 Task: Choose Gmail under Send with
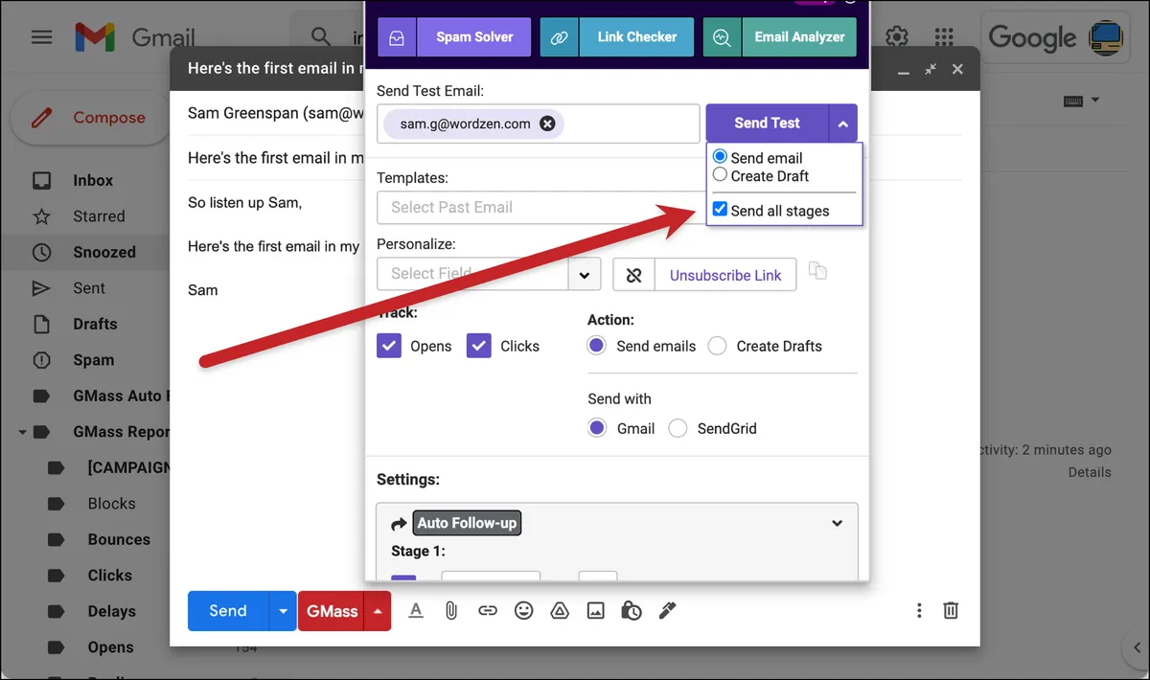tap(597, 428)
